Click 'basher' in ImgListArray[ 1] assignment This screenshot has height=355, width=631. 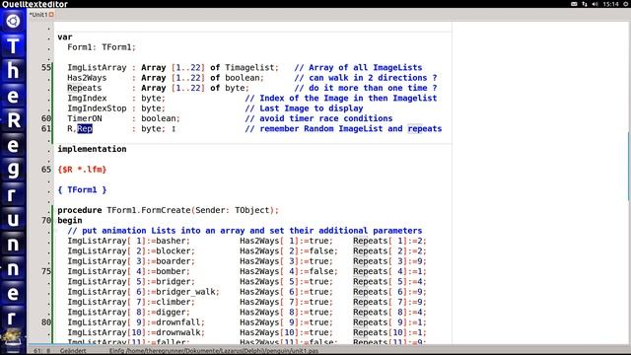[x=171, y=241]
